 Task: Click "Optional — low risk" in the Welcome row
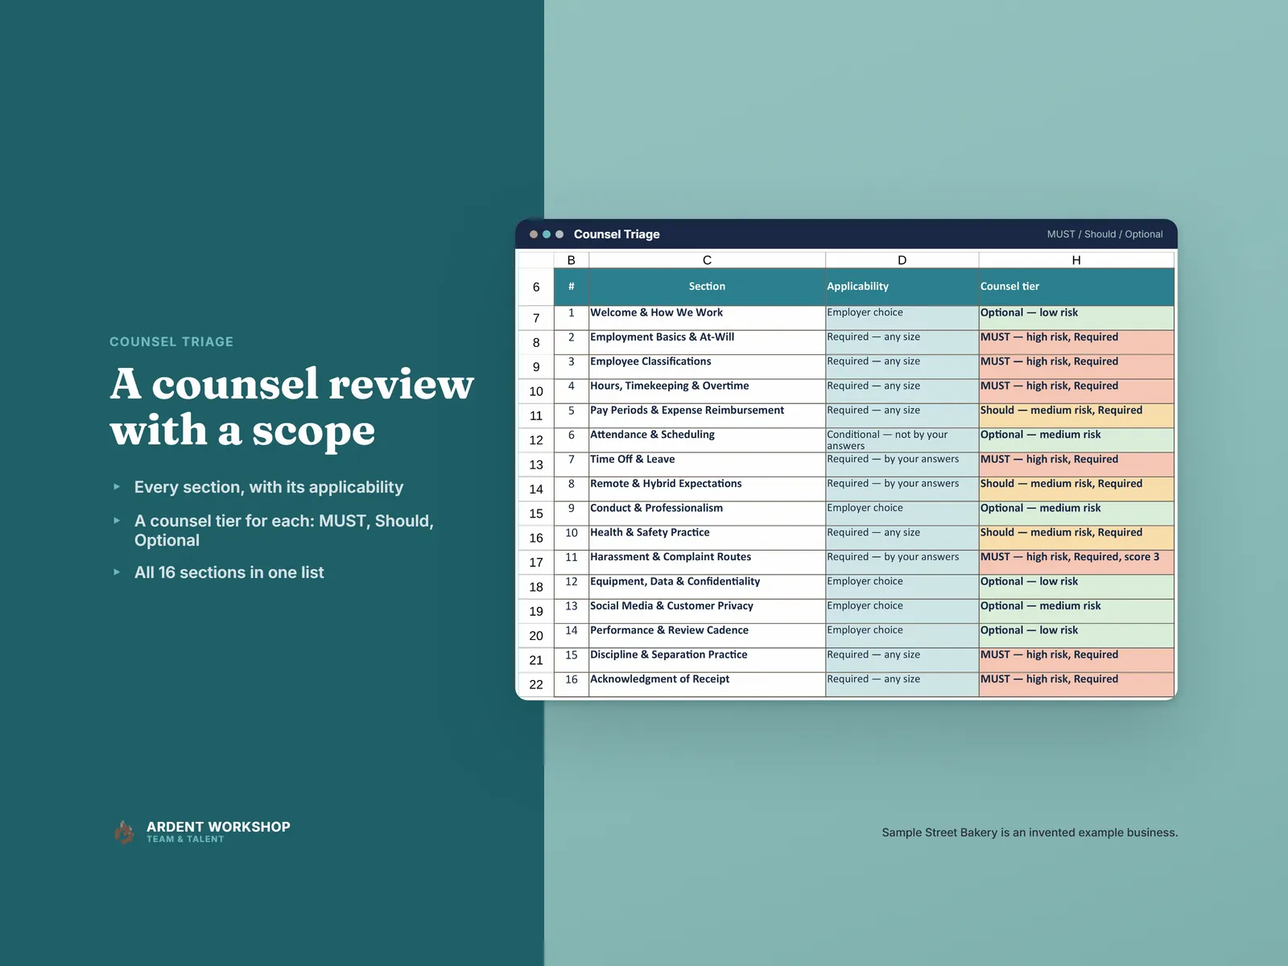[x=1076, y=318]
